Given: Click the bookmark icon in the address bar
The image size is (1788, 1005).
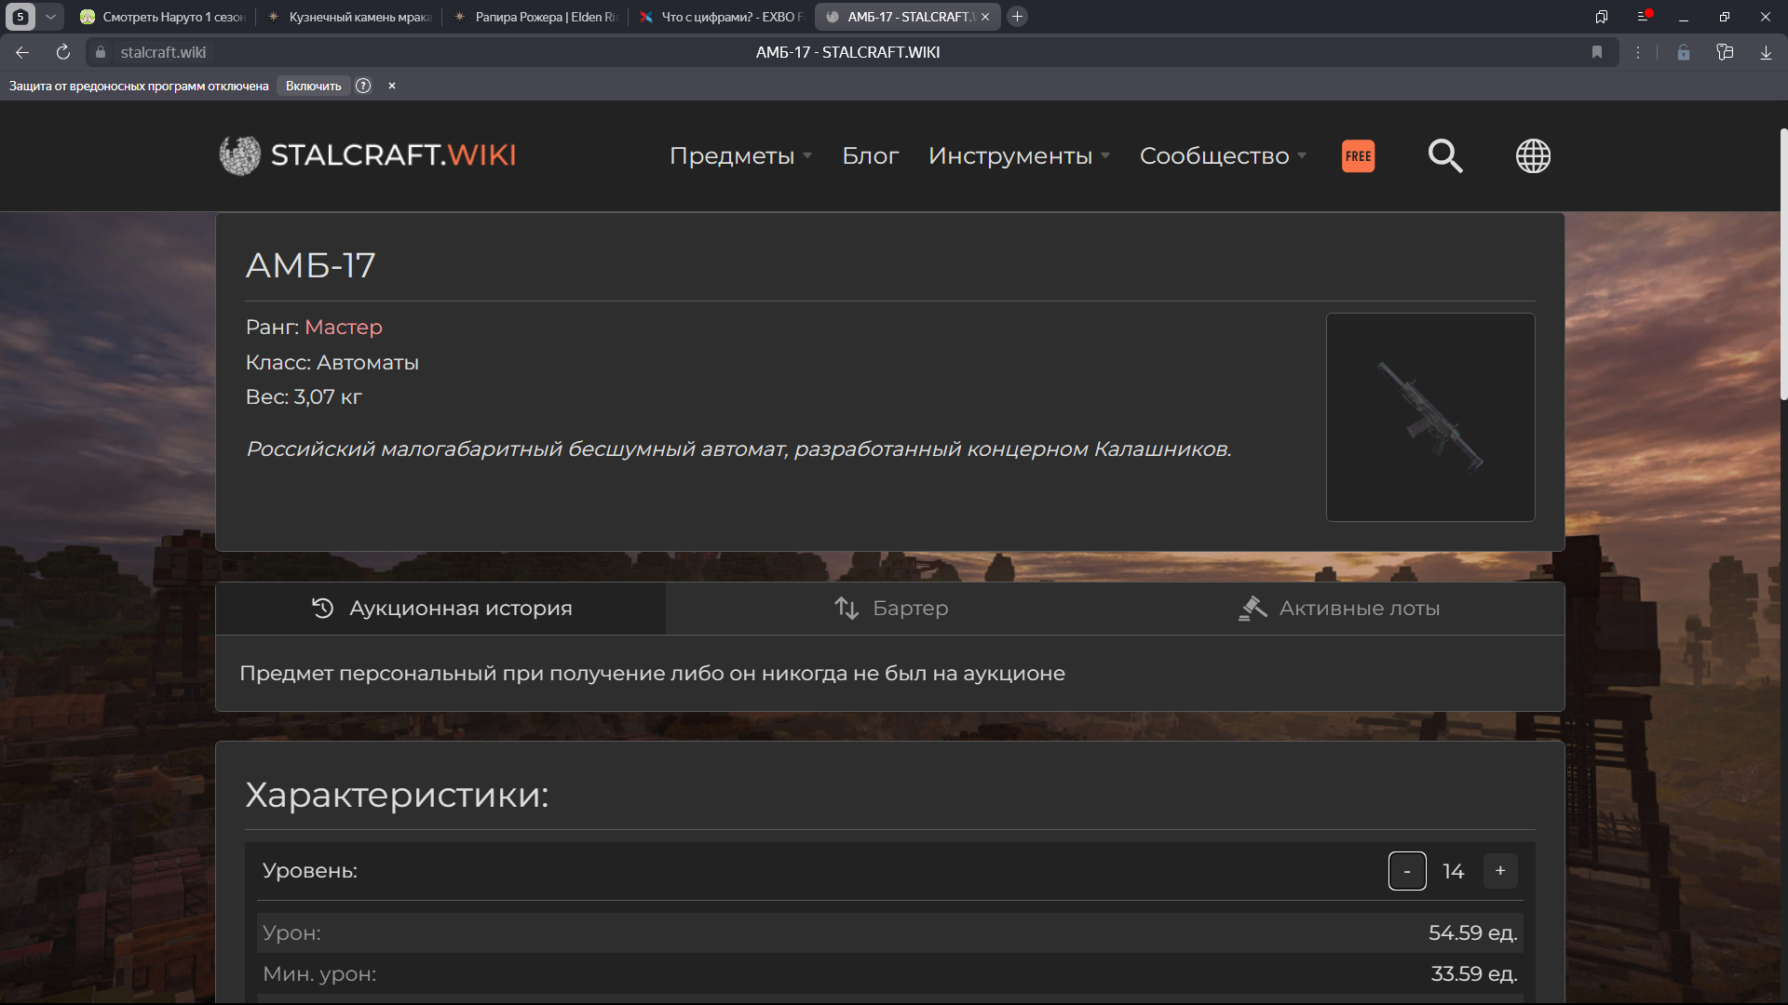Looking at the screenshot, I should [1597, 53].
